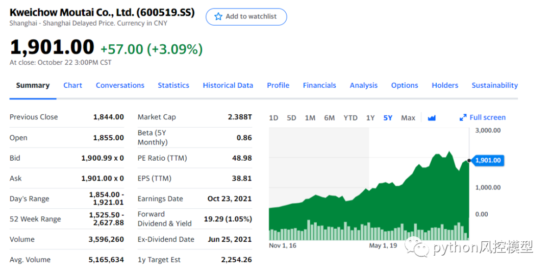Open the Financials tab
The image size is (551, 273).
coord(319,85)
